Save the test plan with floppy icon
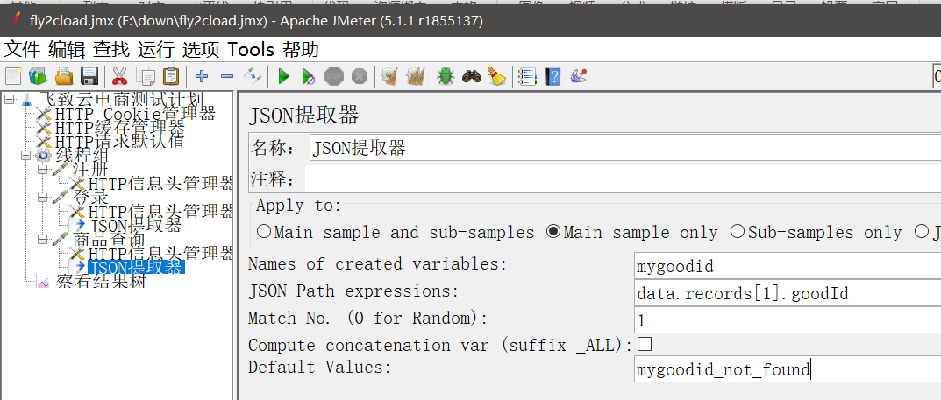This screenshot has width=941, height=400. tap(89, 76)
